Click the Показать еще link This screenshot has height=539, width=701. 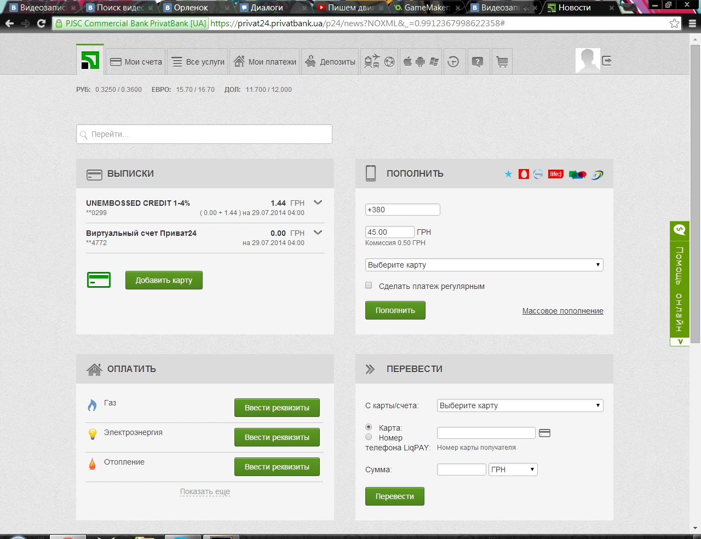click(205, 491)
